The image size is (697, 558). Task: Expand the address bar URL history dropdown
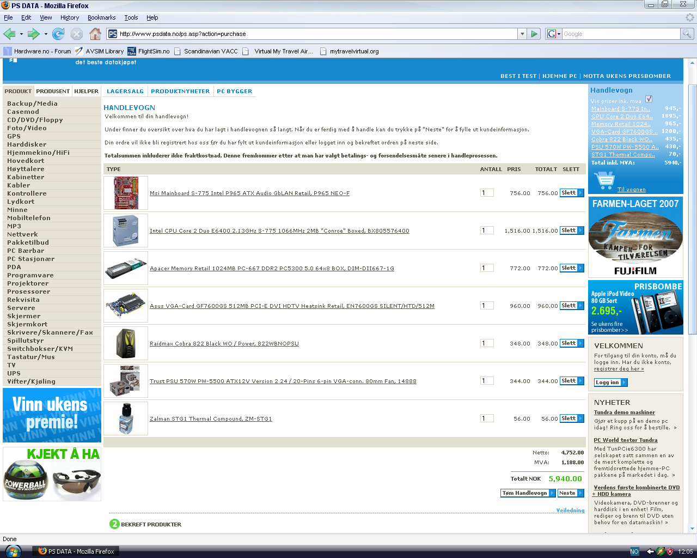point(522,34)
